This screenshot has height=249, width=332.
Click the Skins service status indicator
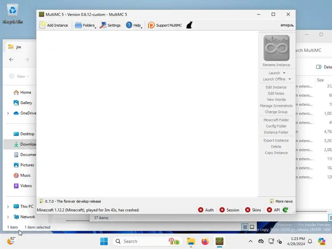[253, 210]
